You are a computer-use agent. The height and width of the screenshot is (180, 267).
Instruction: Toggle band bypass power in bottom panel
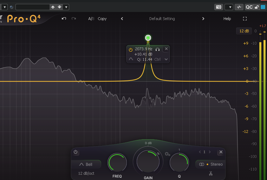[76, 152]
